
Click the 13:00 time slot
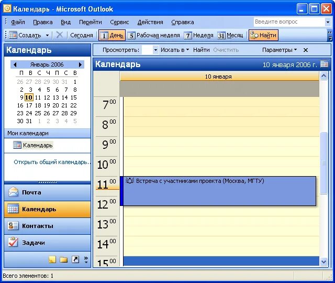[221, 221]
